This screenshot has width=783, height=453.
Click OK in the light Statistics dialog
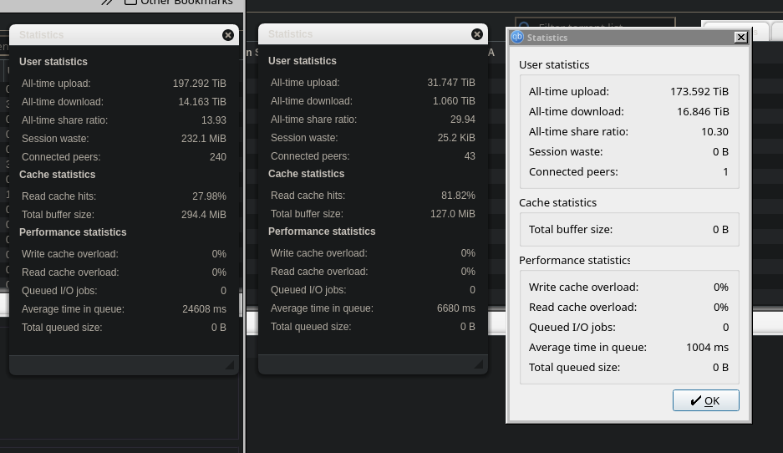point(705,400)
